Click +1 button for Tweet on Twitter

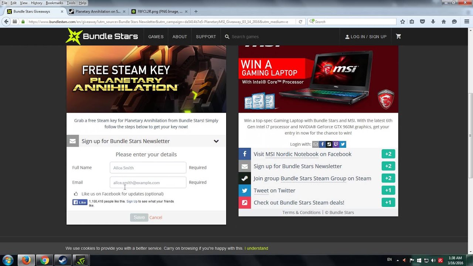click(388, 191)
